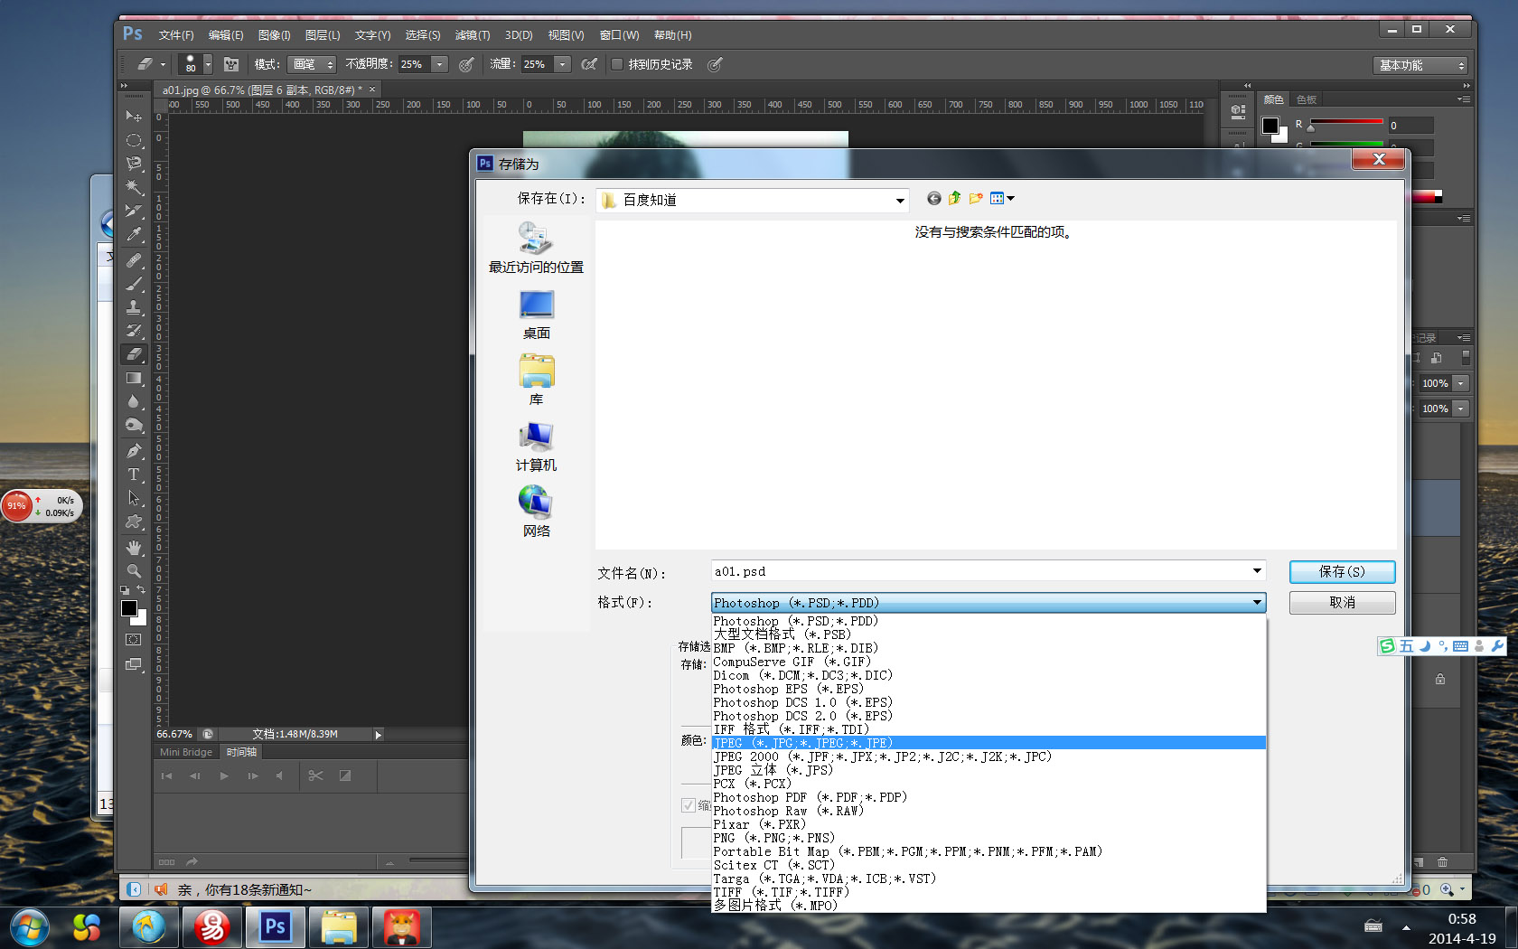Pick the Brush tool in toolbox

pos(134,284)
